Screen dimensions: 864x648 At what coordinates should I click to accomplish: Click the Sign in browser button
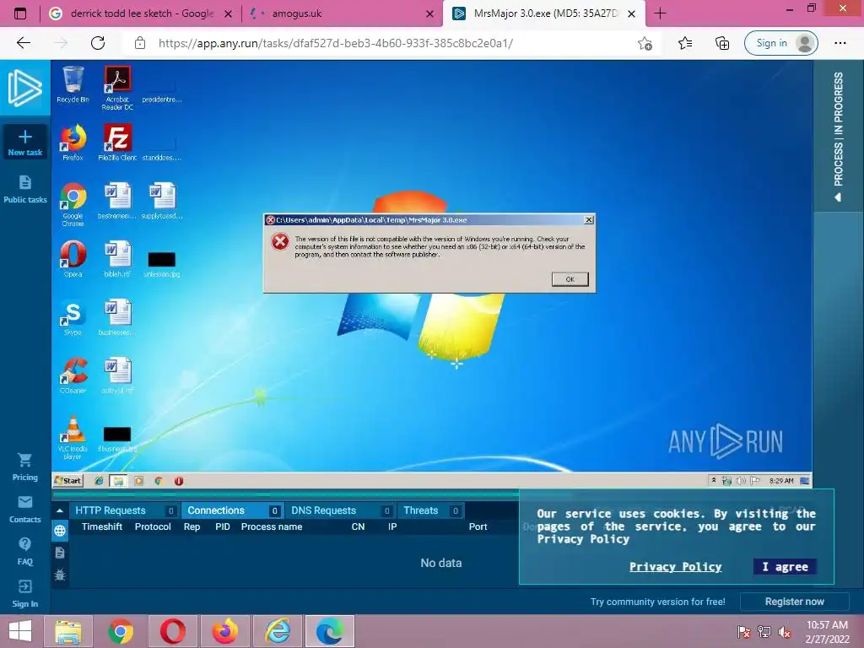click(780, 43)
